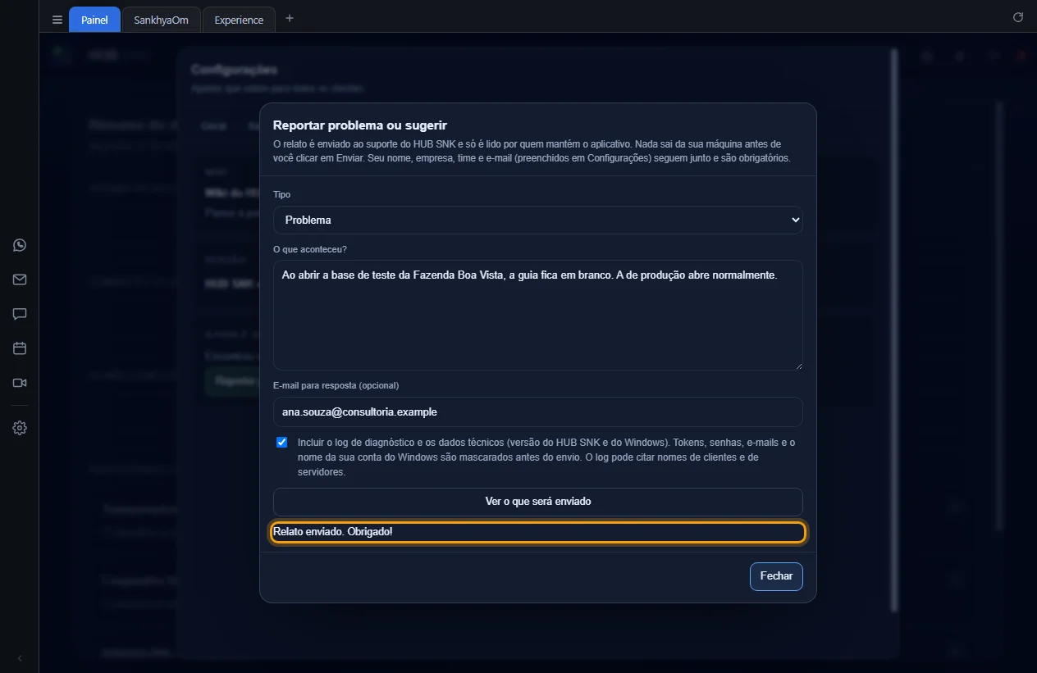
Task: Open the mail envelope sidebar icon
Action: (x=20, y=280)
